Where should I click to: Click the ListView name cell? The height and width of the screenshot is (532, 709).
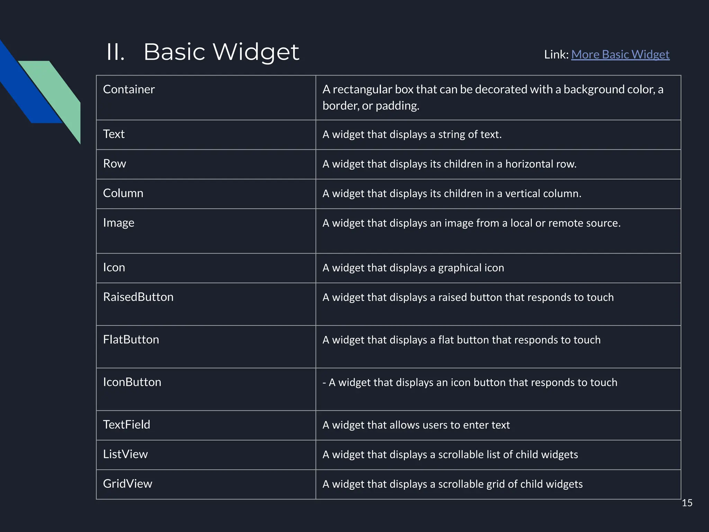206,455
